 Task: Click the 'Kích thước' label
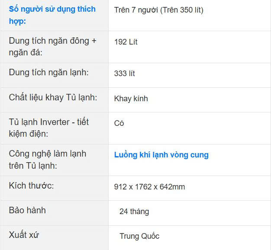coord(31,186)
